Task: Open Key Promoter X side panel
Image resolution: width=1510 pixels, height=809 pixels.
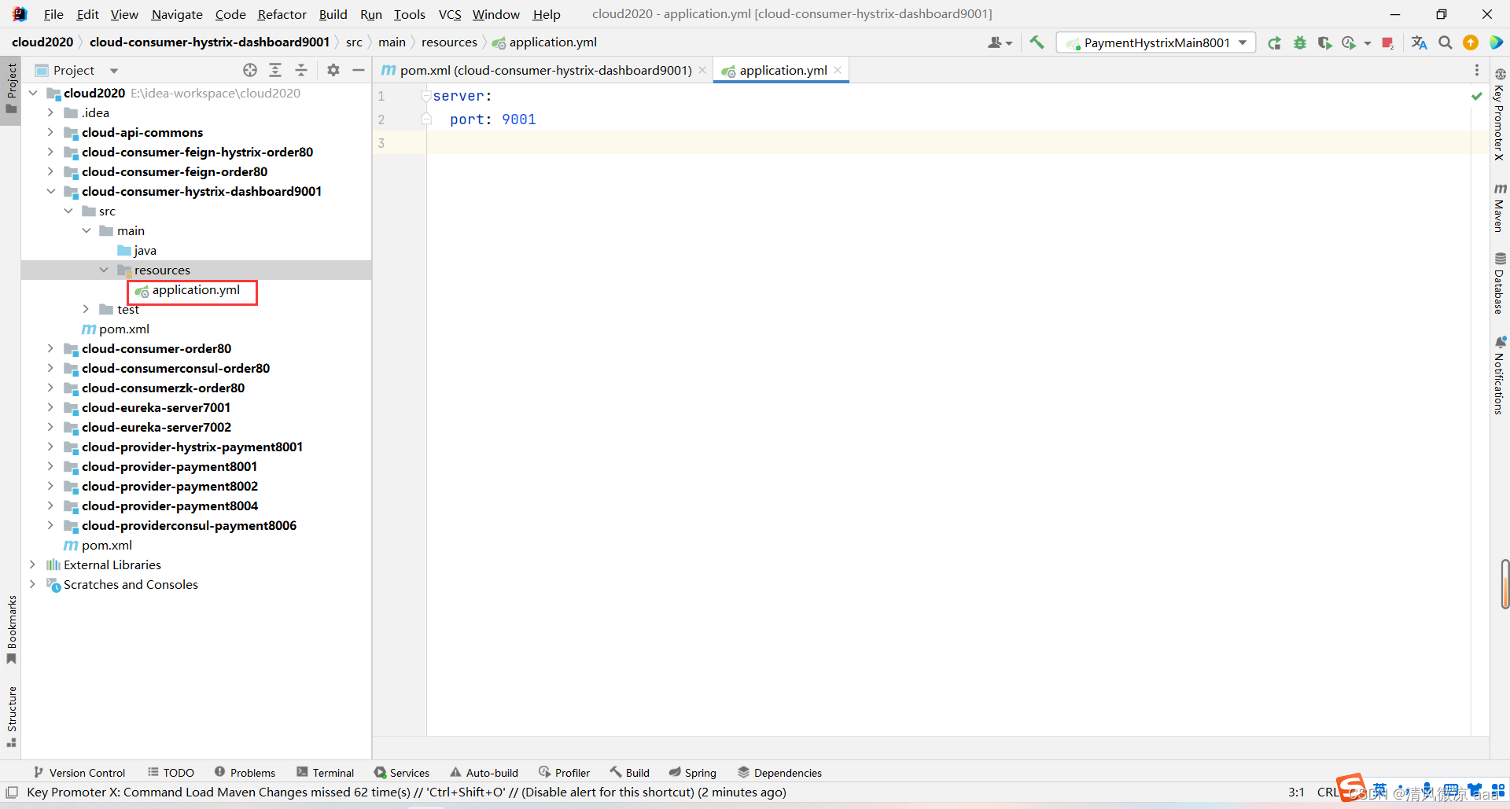Action: pos(1500,114)
